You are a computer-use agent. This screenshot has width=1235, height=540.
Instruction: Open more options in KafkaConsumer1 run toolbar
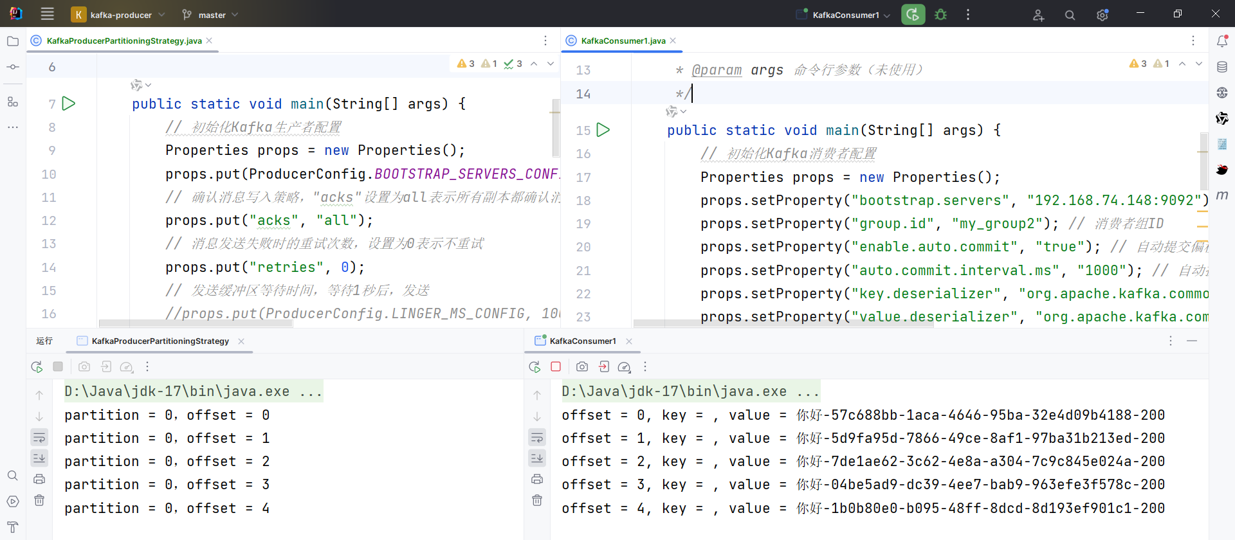coord(645,366)
